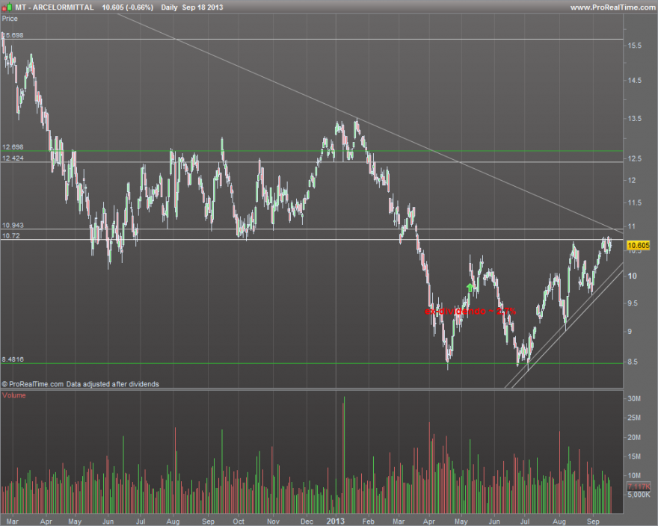Click 15M on the volume axis
The height and width of the screenshot is (526, 658).
coord(634,457)
